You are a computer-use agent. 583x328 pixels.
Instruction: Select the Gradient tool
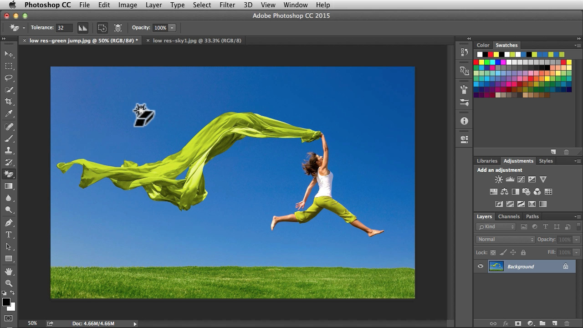pos(9,186)
